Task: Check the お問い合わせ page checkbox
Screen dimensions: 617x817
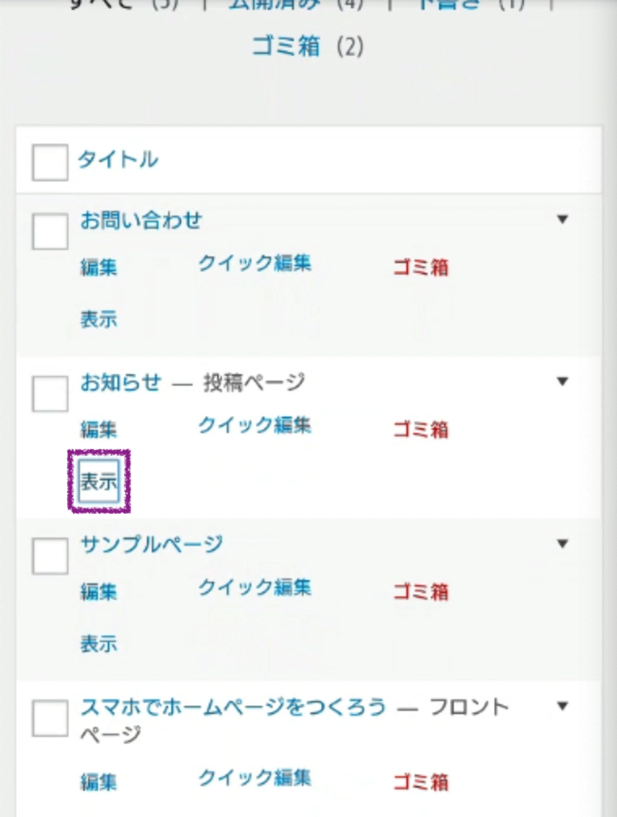Action: pyautogui.click(x=50, y=231)
